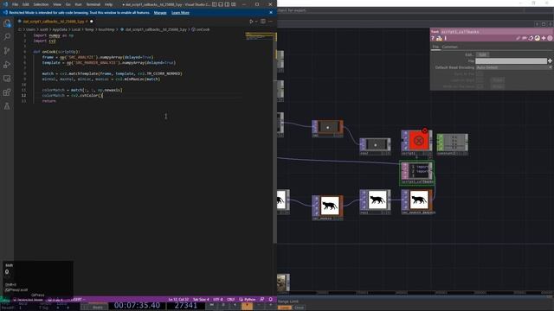554x311 pixels.
Task: Open the Help menu
Action: click(108, 4)
